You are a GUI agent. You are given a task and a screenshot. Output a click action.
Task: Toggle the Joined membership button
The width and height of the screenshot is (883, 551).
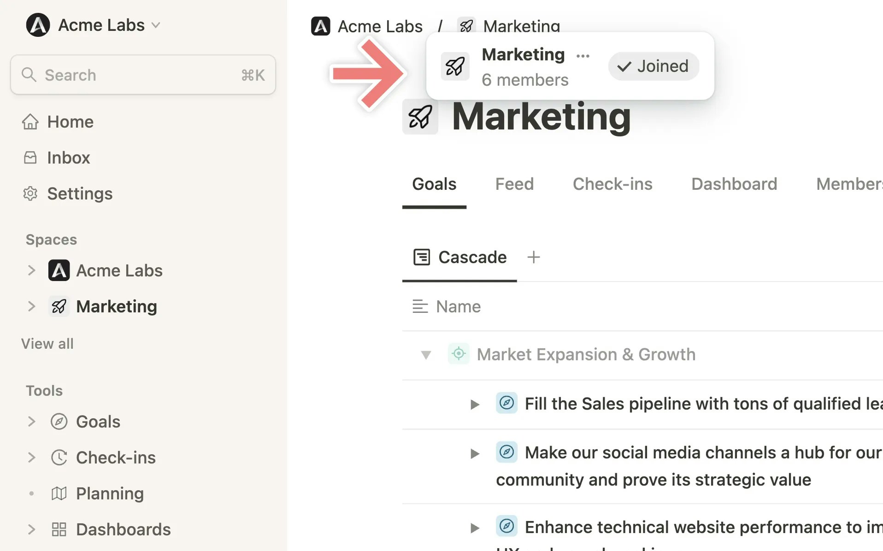[653, 66]
